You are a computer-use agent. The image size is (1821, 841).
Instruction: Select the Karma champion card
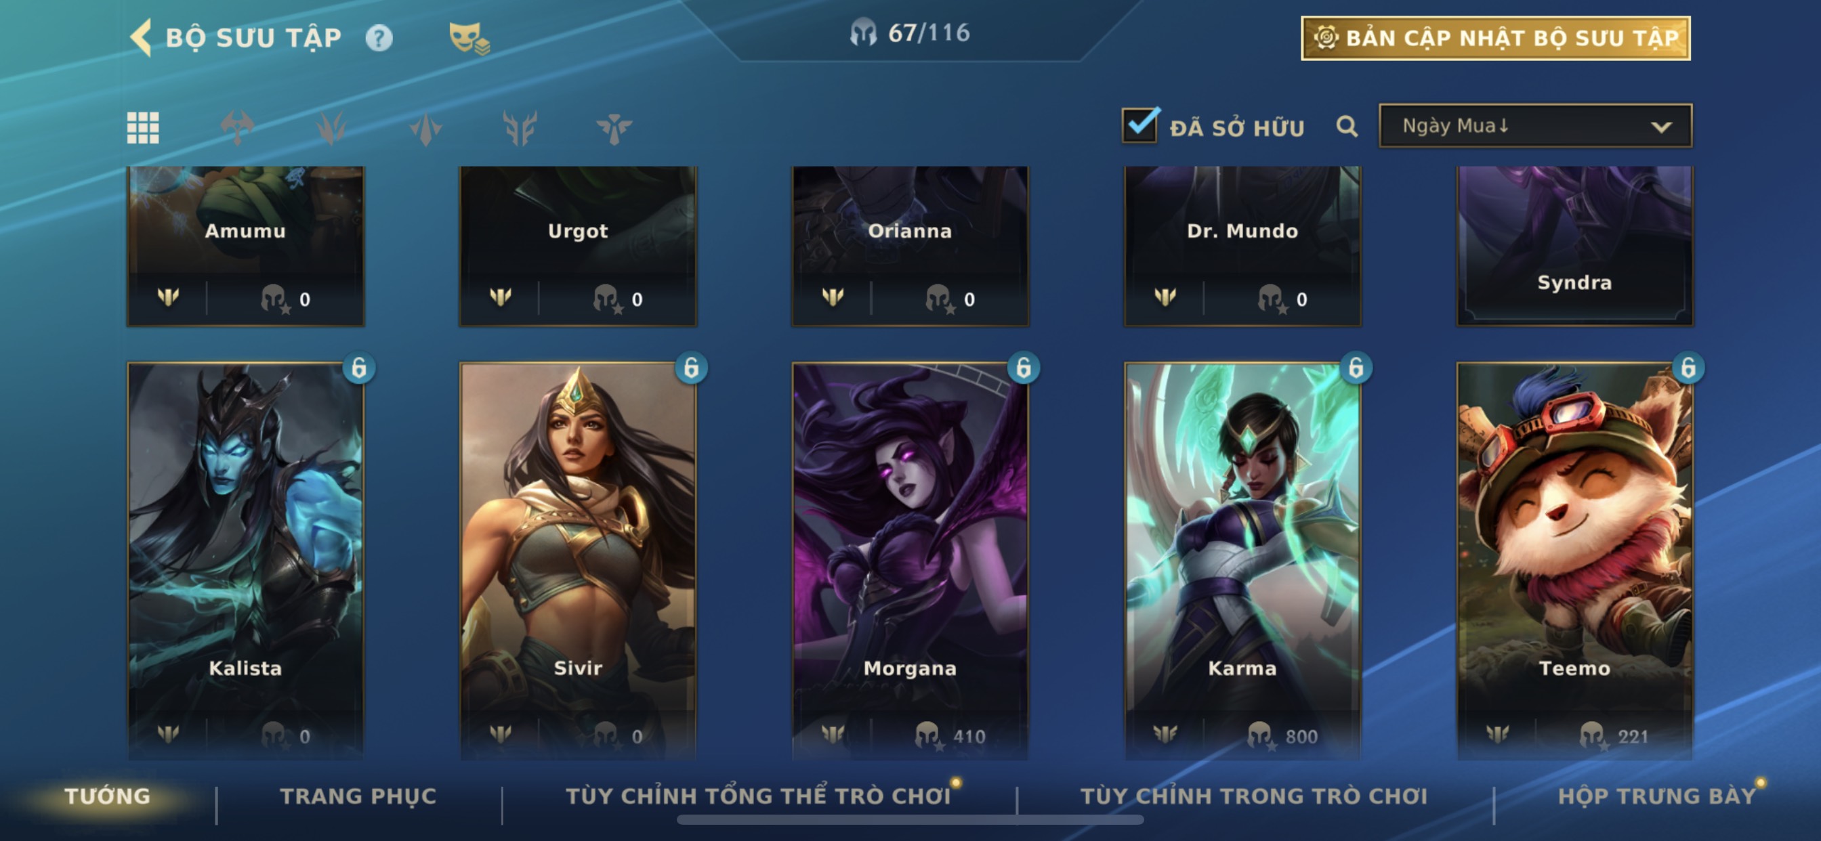click(x=1242, y=560)
